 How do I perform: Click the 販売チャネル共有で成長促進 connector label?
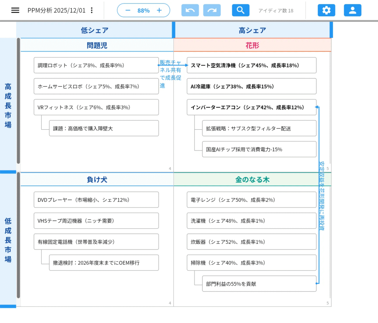(x=170, y=74)
